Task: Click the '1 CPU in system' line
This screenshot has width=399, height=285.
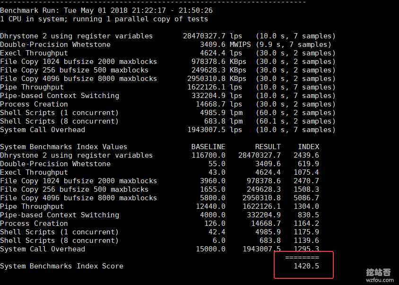Action: point(104,19)
